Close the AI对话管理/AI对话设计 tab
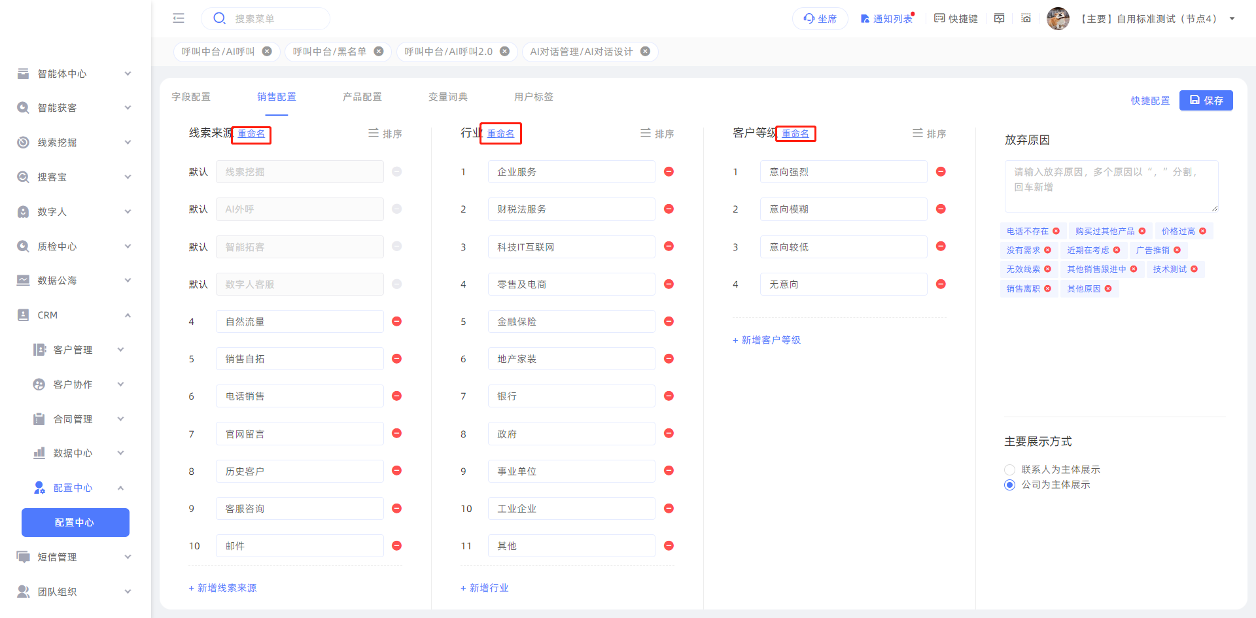Viewport: 1256px width, 618px height. point(646,52)
